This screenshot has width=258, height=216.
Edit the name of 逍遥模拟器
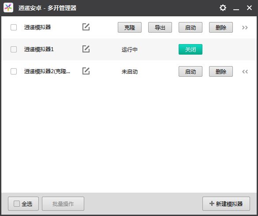point(86,27)
